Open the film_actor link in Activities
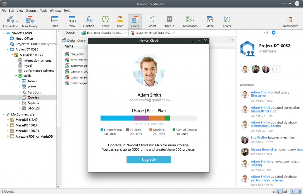Screen dimensions: 303x194 [258, 96]
